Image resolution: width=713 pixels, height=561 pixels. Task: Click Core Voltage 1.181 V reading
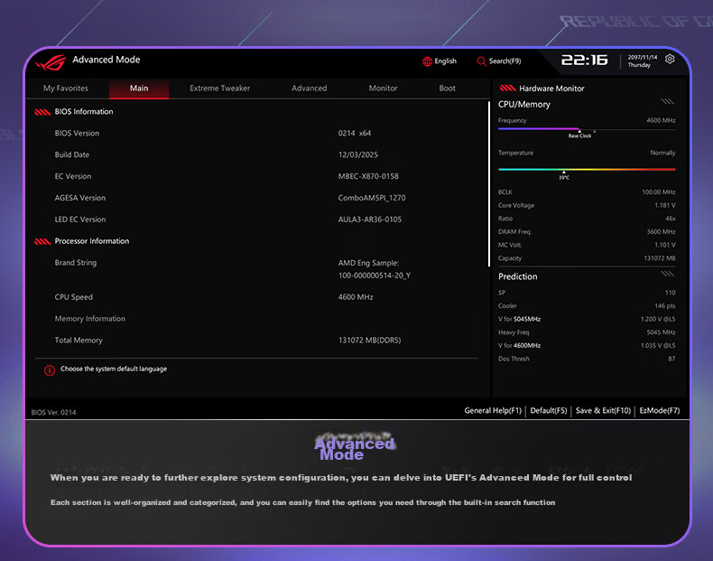pyautogui.click(x=587, y=205)
